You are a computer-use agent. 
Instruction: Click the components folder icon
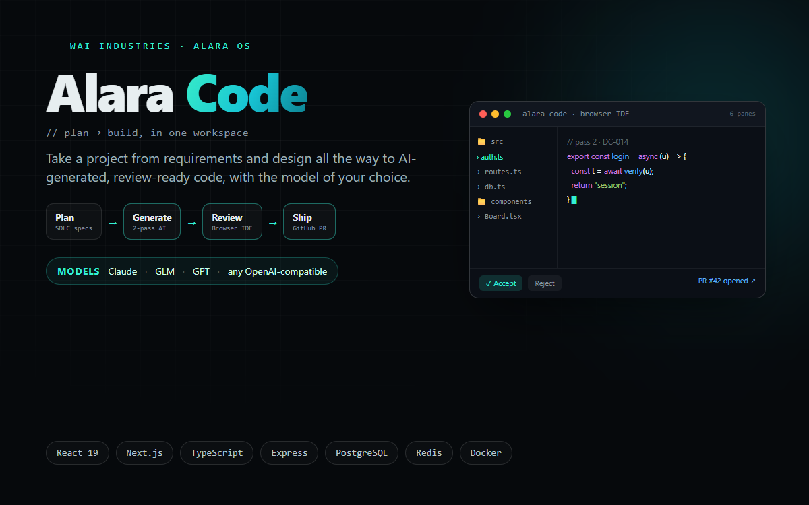481,201
